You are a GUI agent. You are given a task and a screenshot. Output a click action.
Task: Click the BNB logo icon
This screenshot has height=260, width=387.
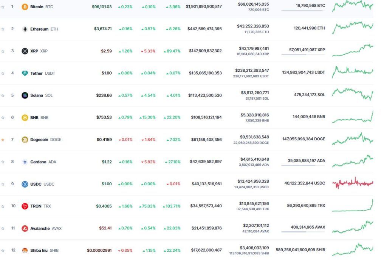25,117
